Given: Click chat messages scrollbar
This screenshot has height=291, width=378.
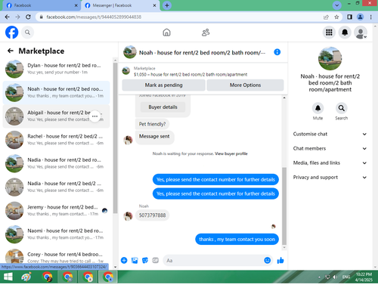Looking at the screenshot, I should tap(284, 206).
